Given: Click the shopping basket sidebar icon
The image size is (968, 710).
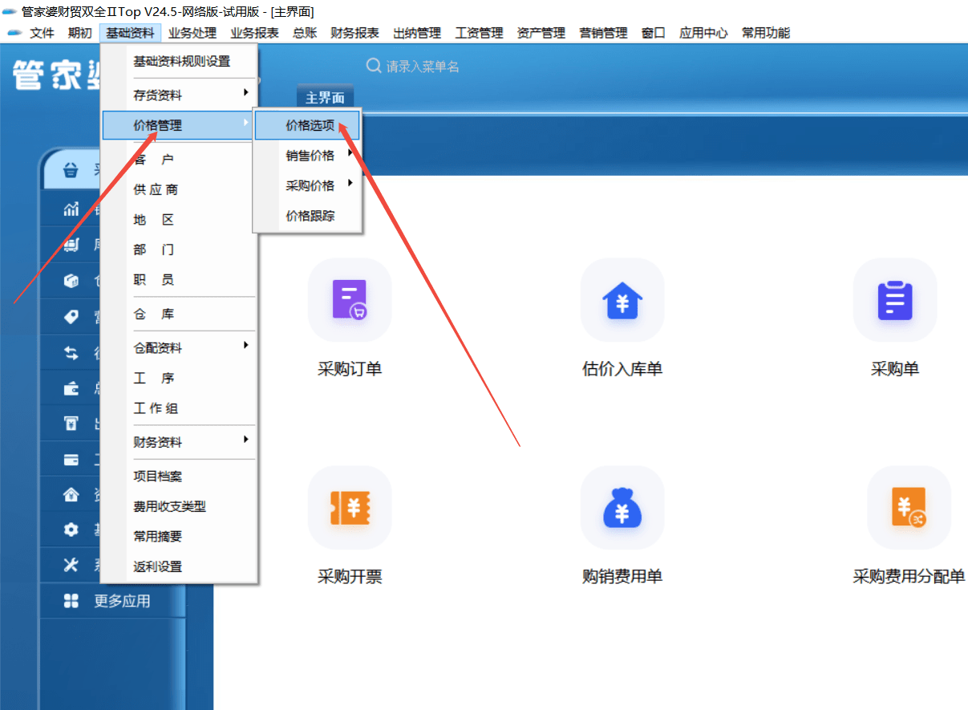Looking at the screenshot, I should click(71, 171).
